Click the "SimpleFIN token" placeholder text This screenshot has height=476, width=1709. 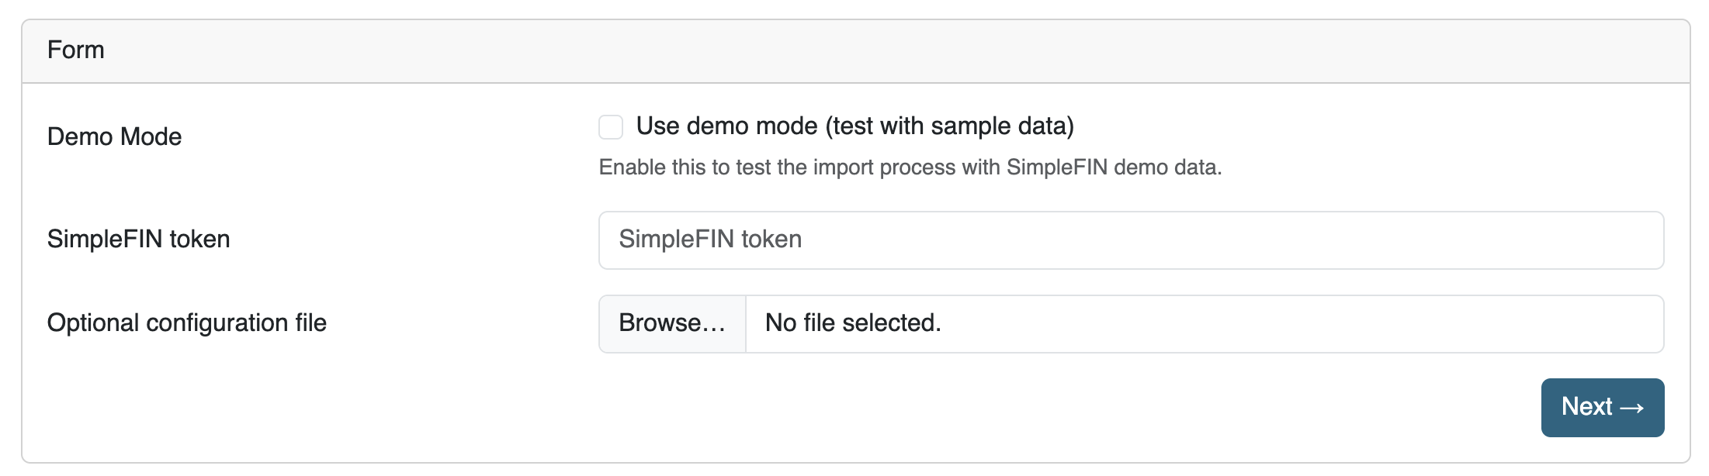709,240
